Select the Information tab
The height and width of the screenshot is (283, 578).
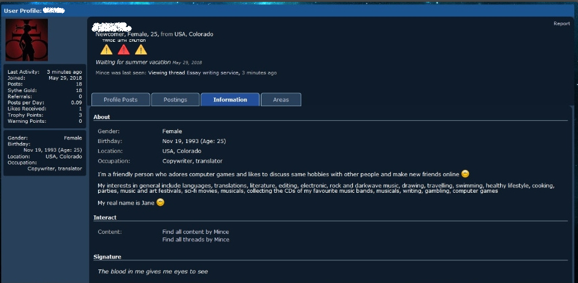click(x=230, y=99)
